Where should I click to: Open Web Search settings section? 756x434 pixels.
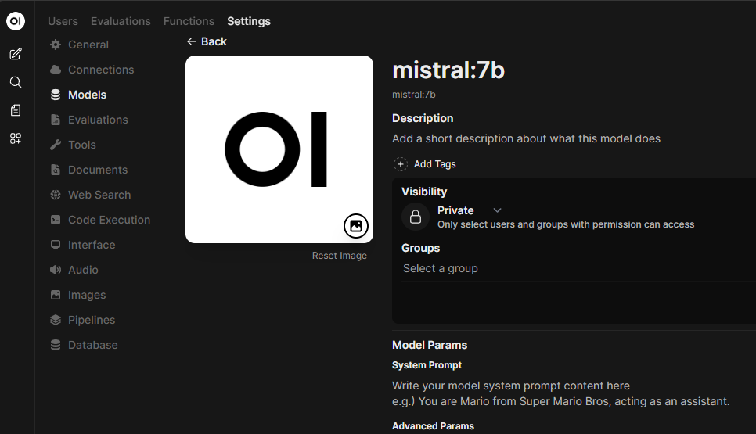[x=99, y=195]
